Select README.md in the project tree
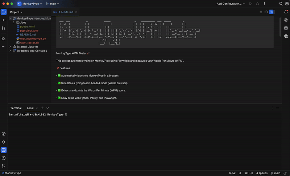The width and height of the screenshot is (290, 176). click(x=28, y=34)
